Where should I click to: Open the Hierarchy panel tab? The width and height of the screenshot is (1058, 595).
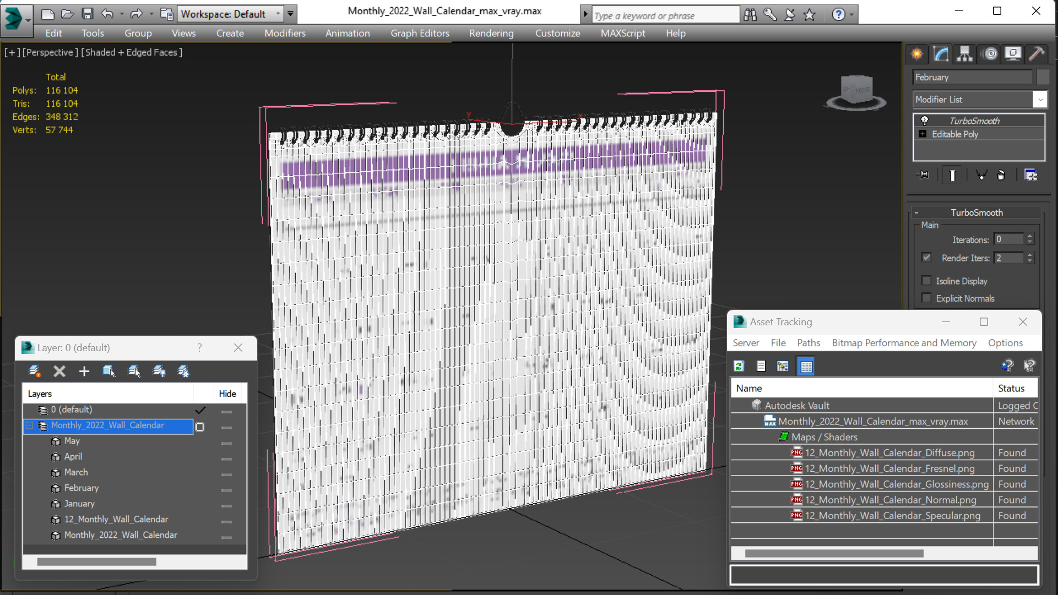coord(964,53)
